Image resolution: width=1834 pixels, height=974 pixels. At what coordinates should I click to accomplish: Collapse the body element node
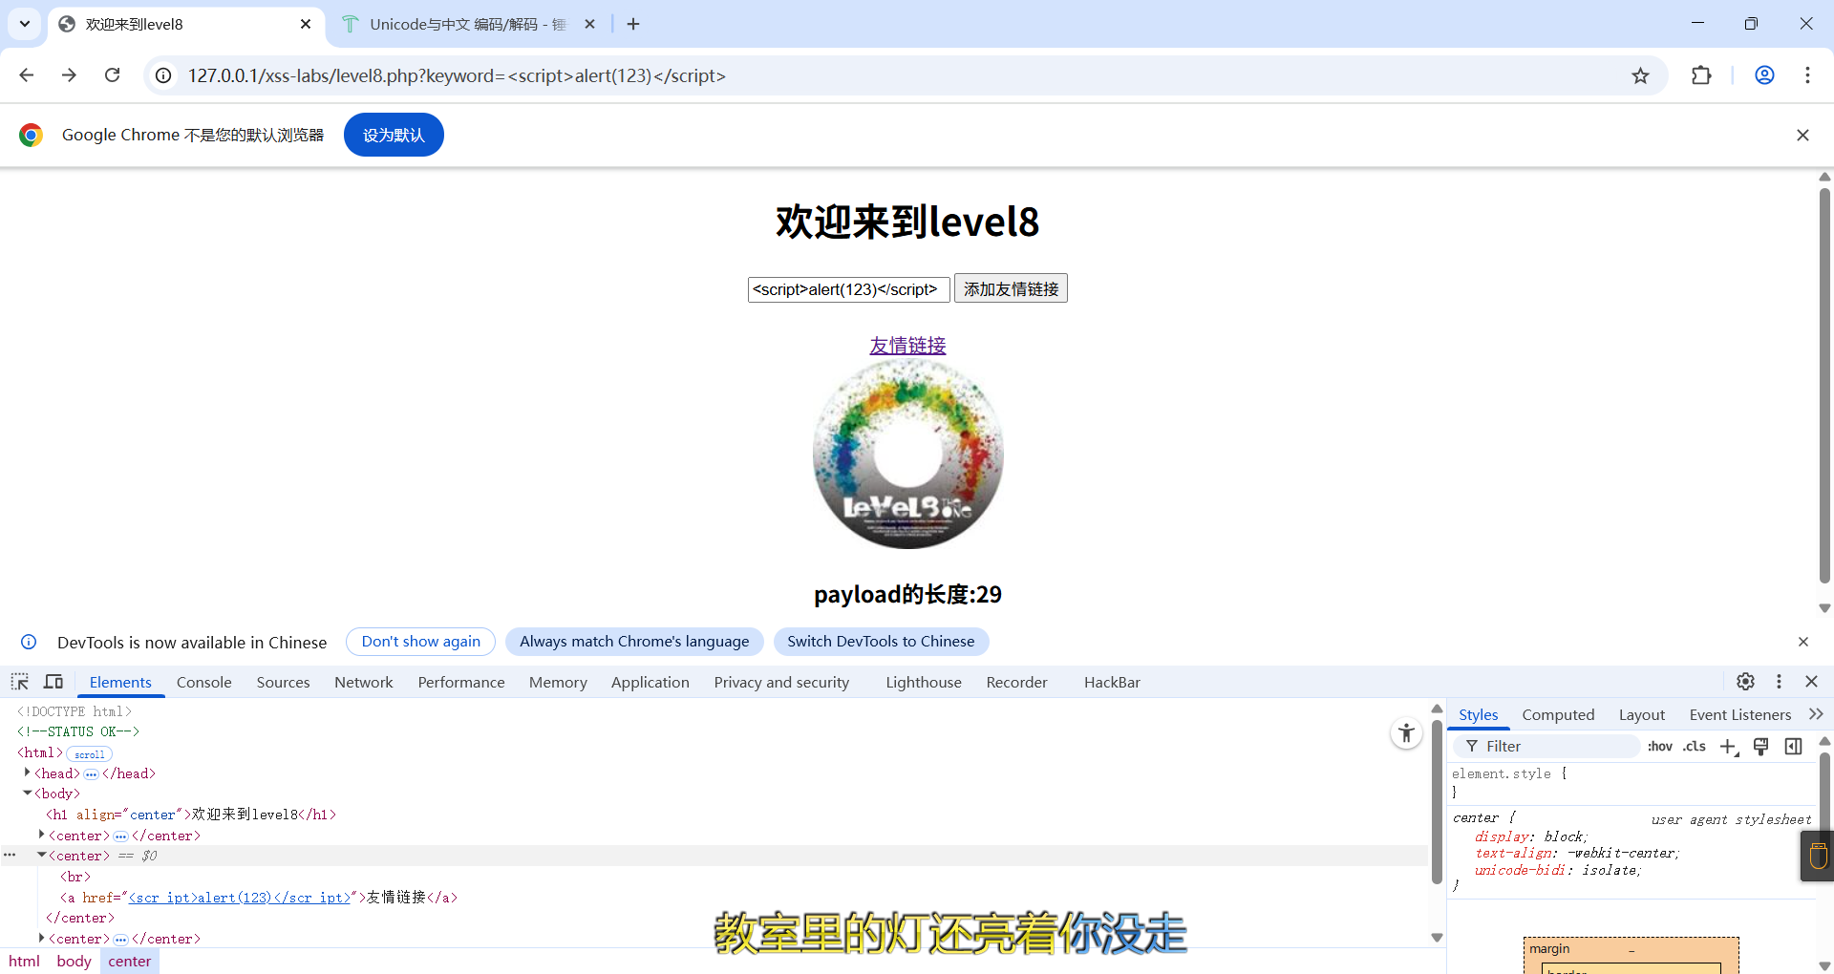point(28,793)
